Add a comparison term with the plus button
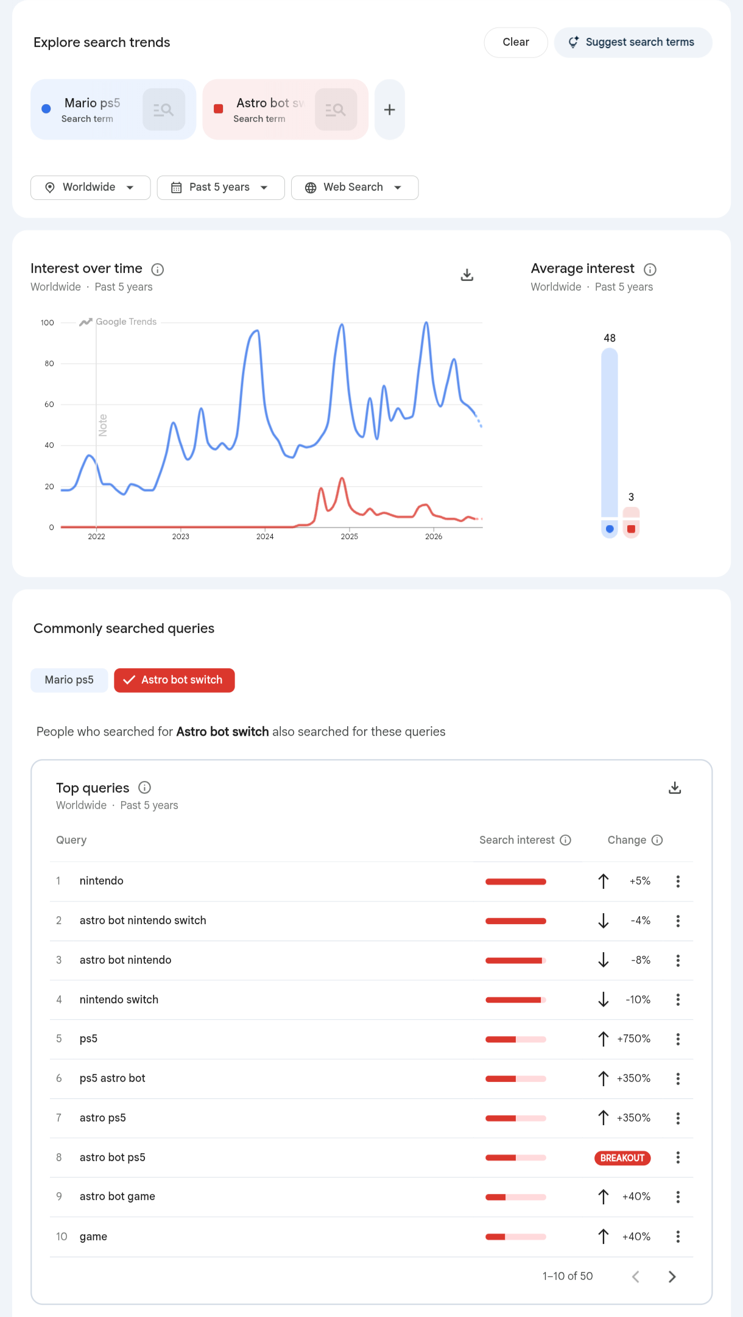 coord(390,110)
